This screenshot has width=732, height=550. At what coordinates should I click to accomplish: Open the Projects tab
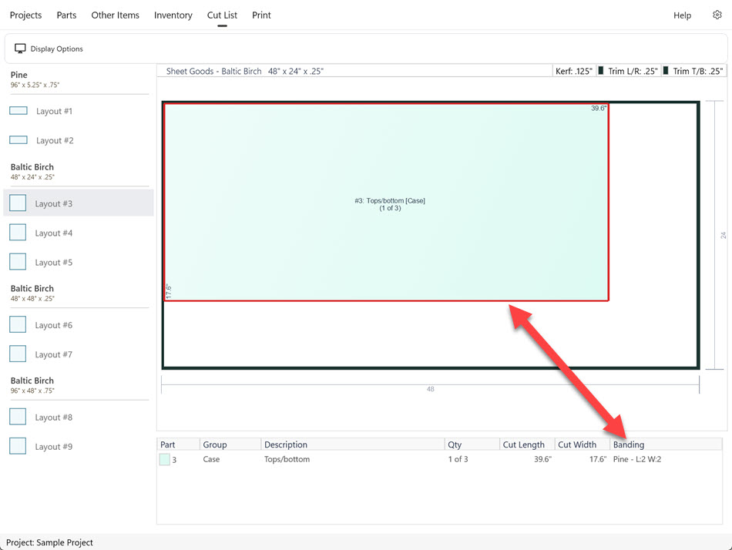pyautogui.click(x=25, y=15)
